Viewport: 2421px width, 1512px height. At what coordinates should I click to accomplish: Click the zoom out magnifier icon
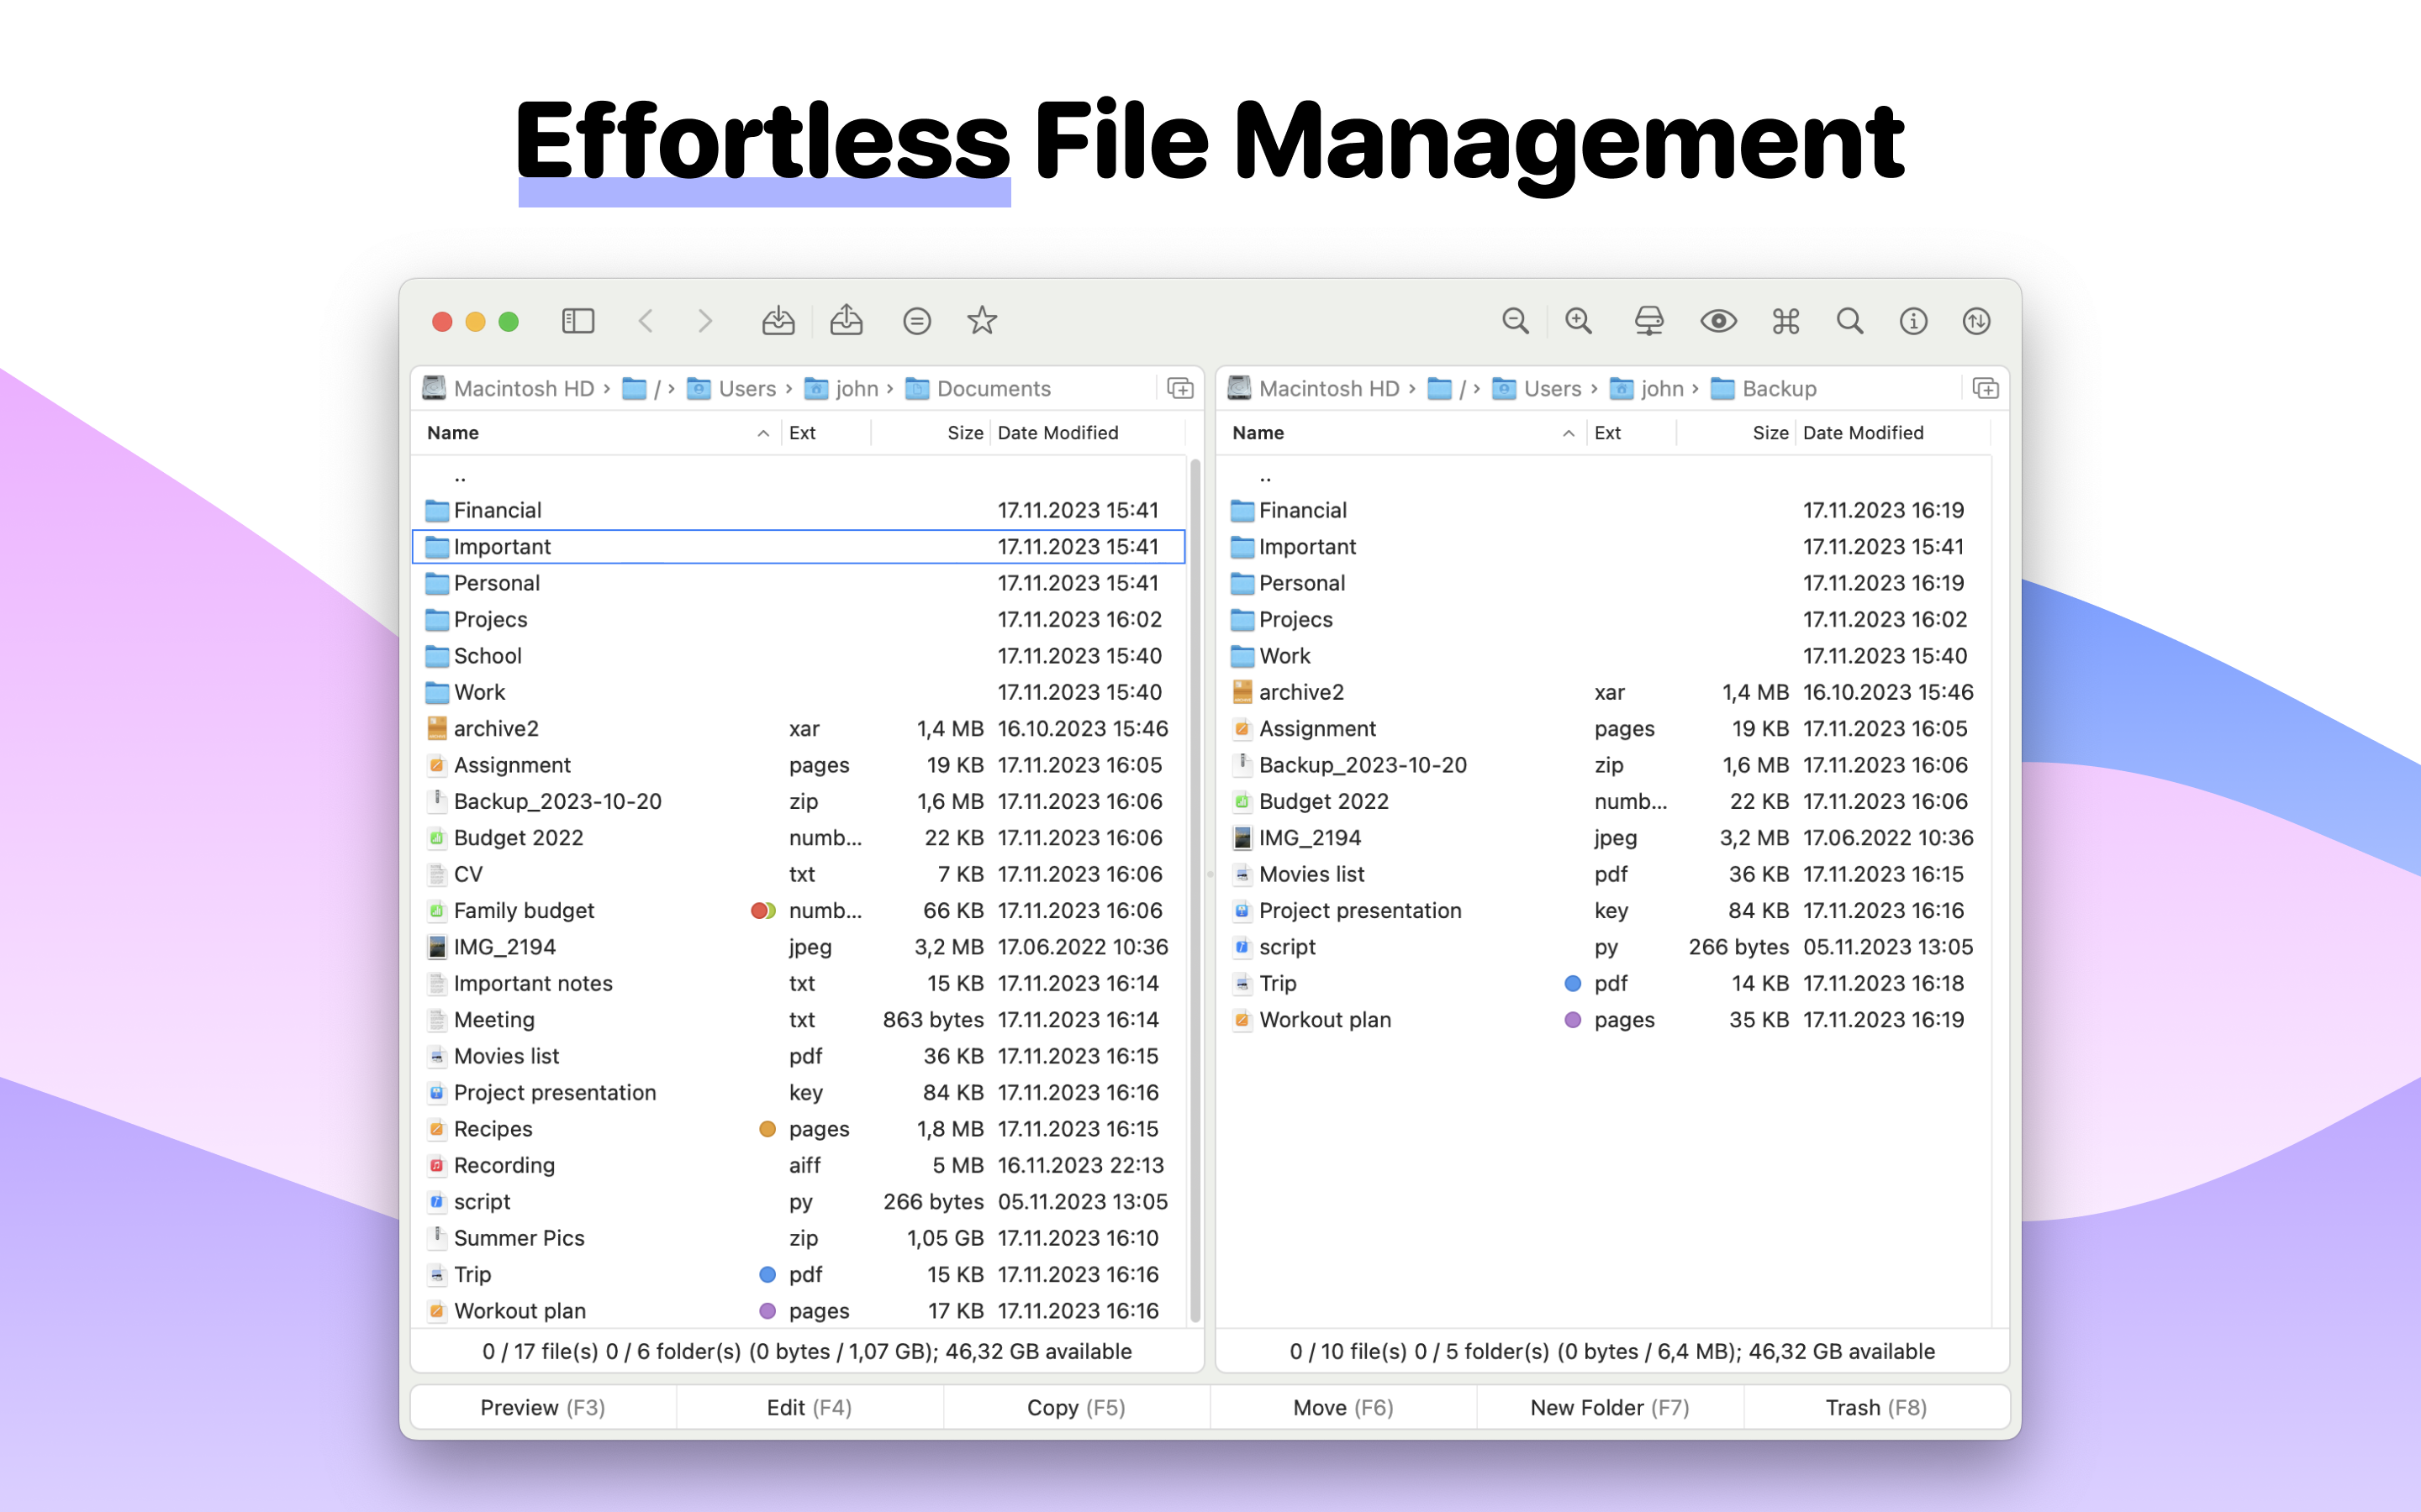coord(1515,321)
